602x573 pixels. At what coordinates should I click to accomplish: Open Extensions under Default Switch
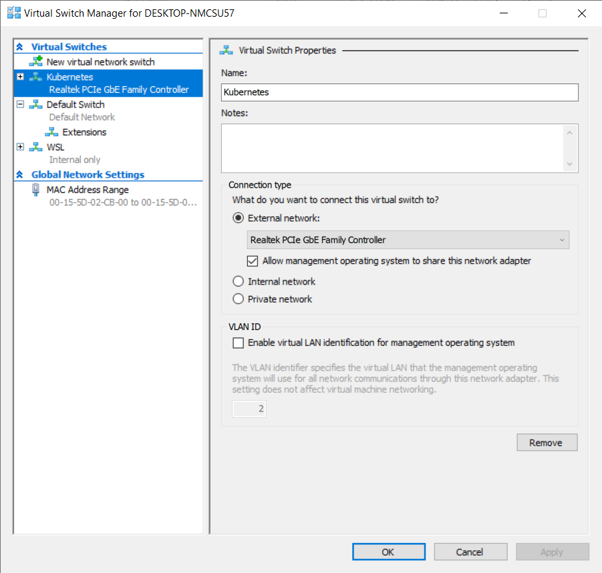(84, 132)
